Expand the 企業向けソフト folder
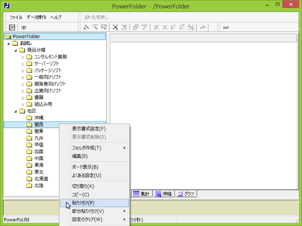 23,91
